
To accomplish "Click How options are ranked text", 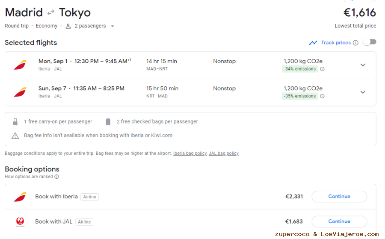I will 29,177.
